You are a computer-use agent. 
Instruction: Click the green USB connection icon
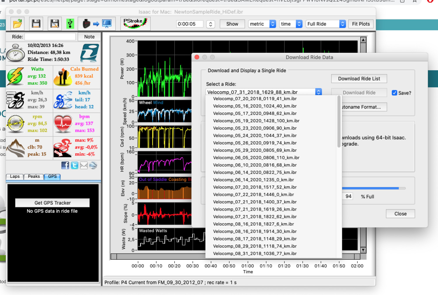70,24
